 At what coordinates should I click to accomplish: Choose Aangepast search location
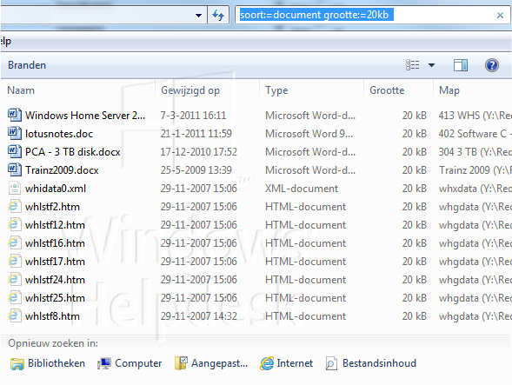[x=211, y=363]
